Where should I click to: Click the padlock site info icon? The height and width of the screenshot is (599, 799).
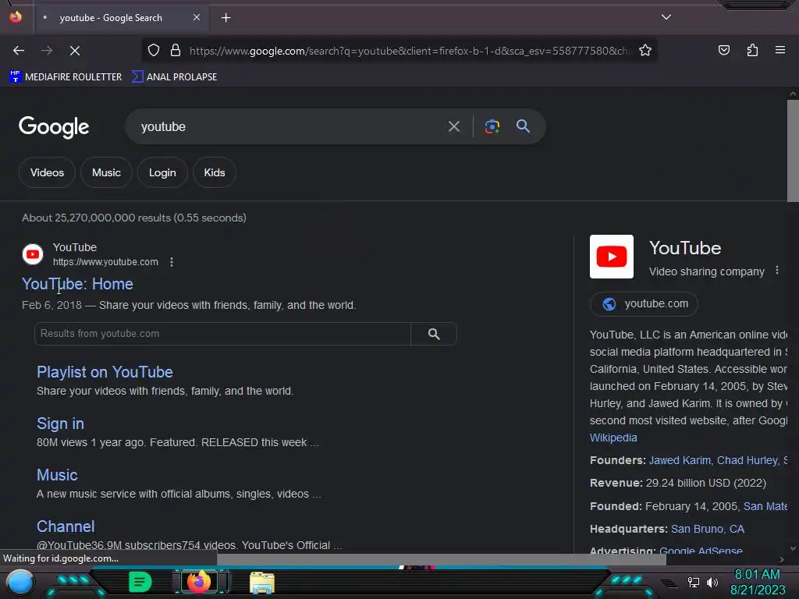(176, 50)
